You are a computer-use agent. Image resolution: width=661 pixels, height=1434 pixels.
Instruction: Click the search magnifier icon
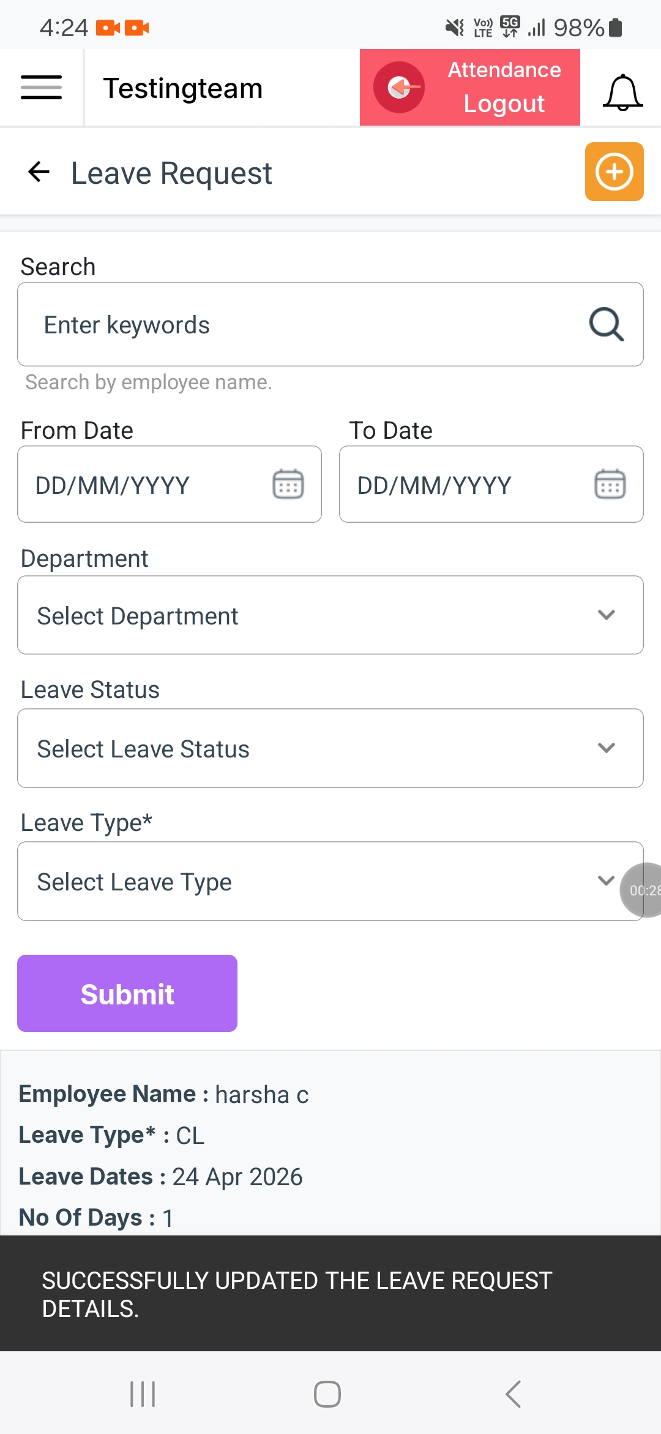(606, 324)
